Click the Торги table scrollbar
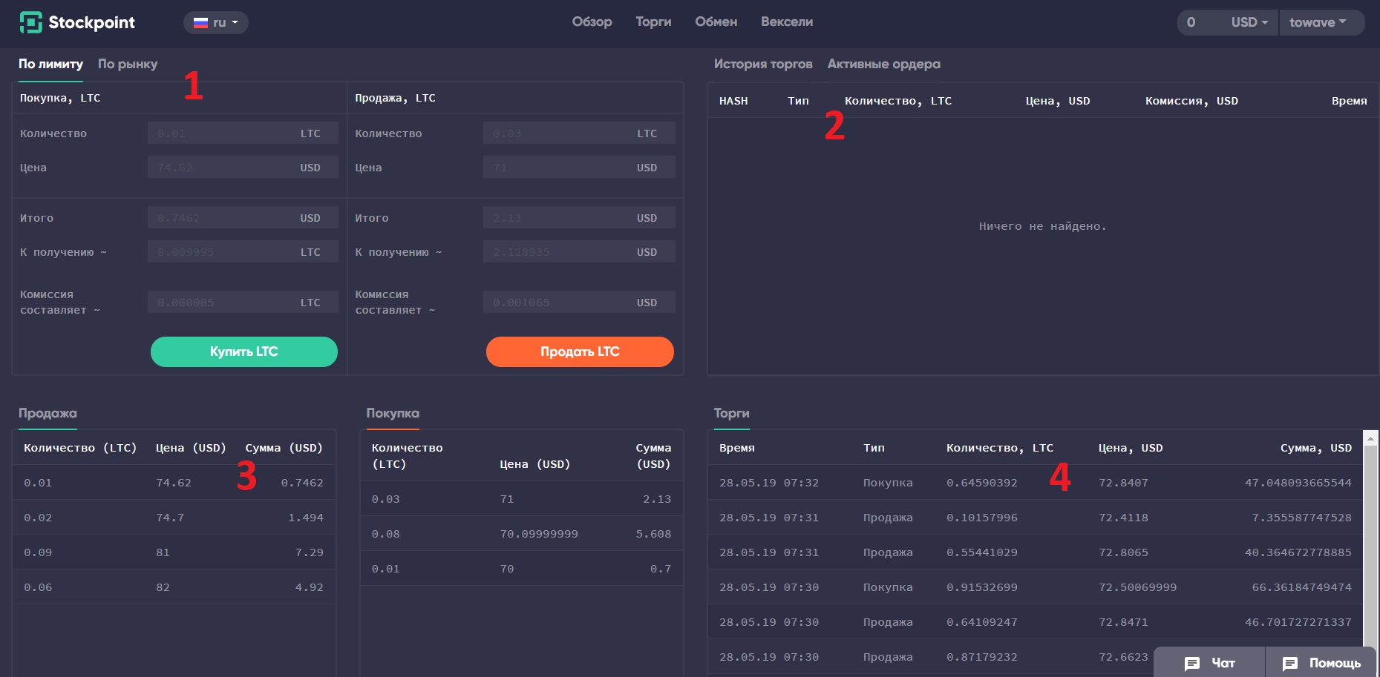 pyautogui.click(x=1371, y=545)
